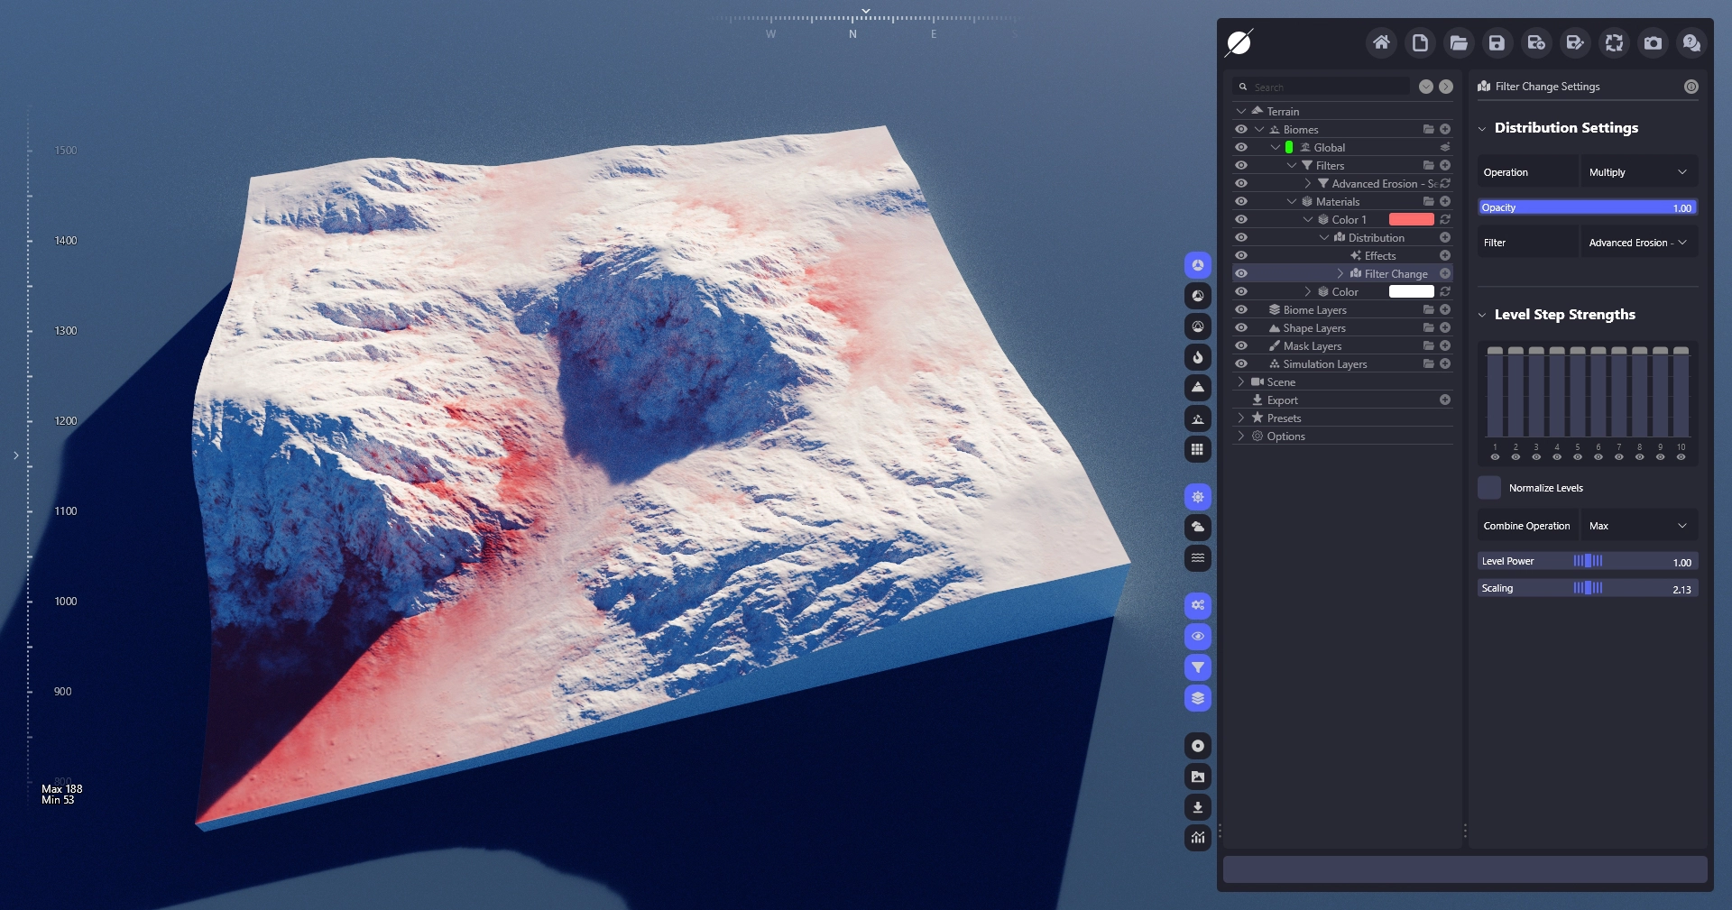Open the Operation Multiply dropdown
Screen dimensions: 1732x910
1638,172
